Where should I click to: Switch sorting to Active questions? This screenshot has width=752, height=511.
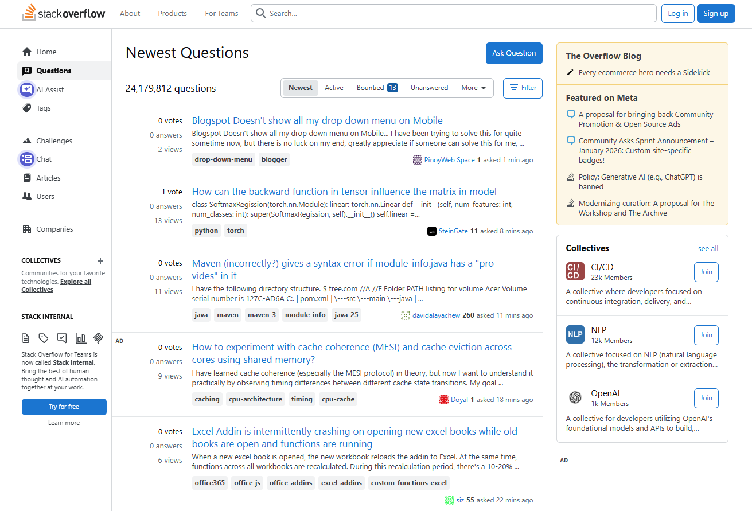334,87
